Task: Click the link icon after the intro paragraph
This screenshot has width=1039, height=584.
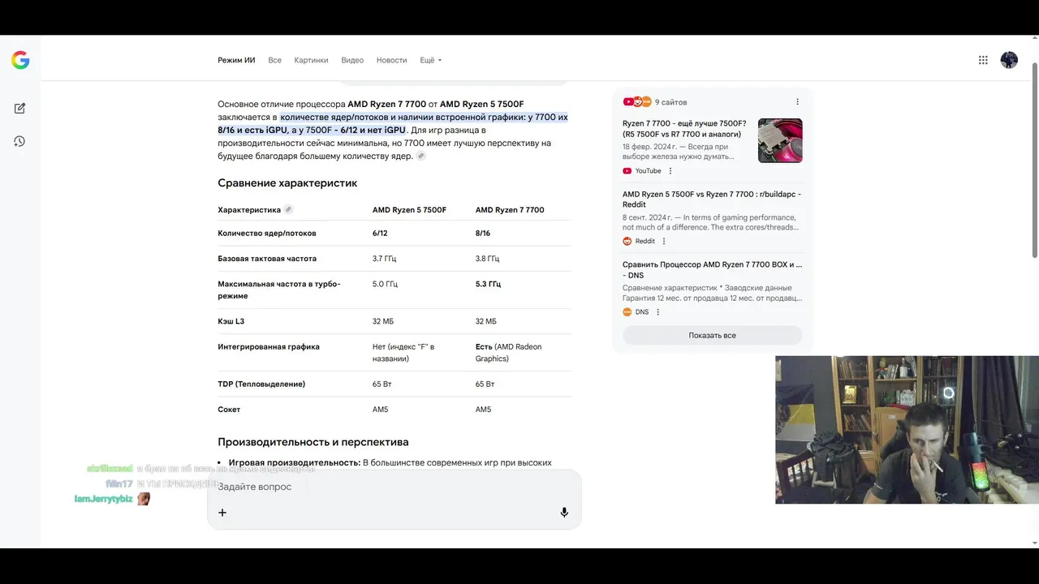Action: pyautogui.click(x=420, y=156)
